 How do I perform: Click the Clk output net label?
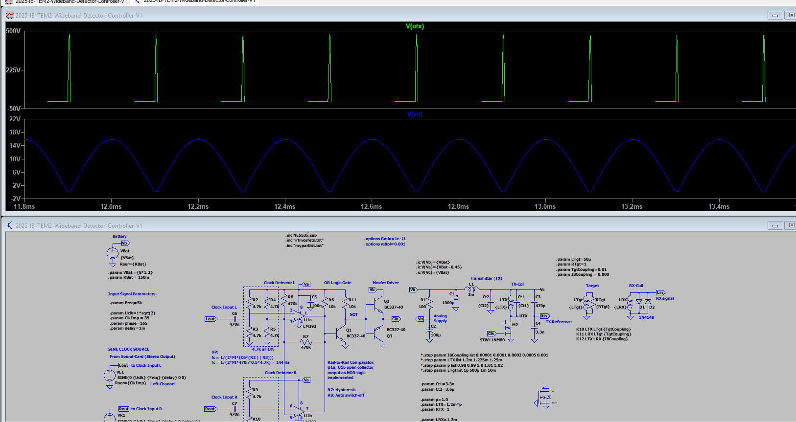(396, 319)
